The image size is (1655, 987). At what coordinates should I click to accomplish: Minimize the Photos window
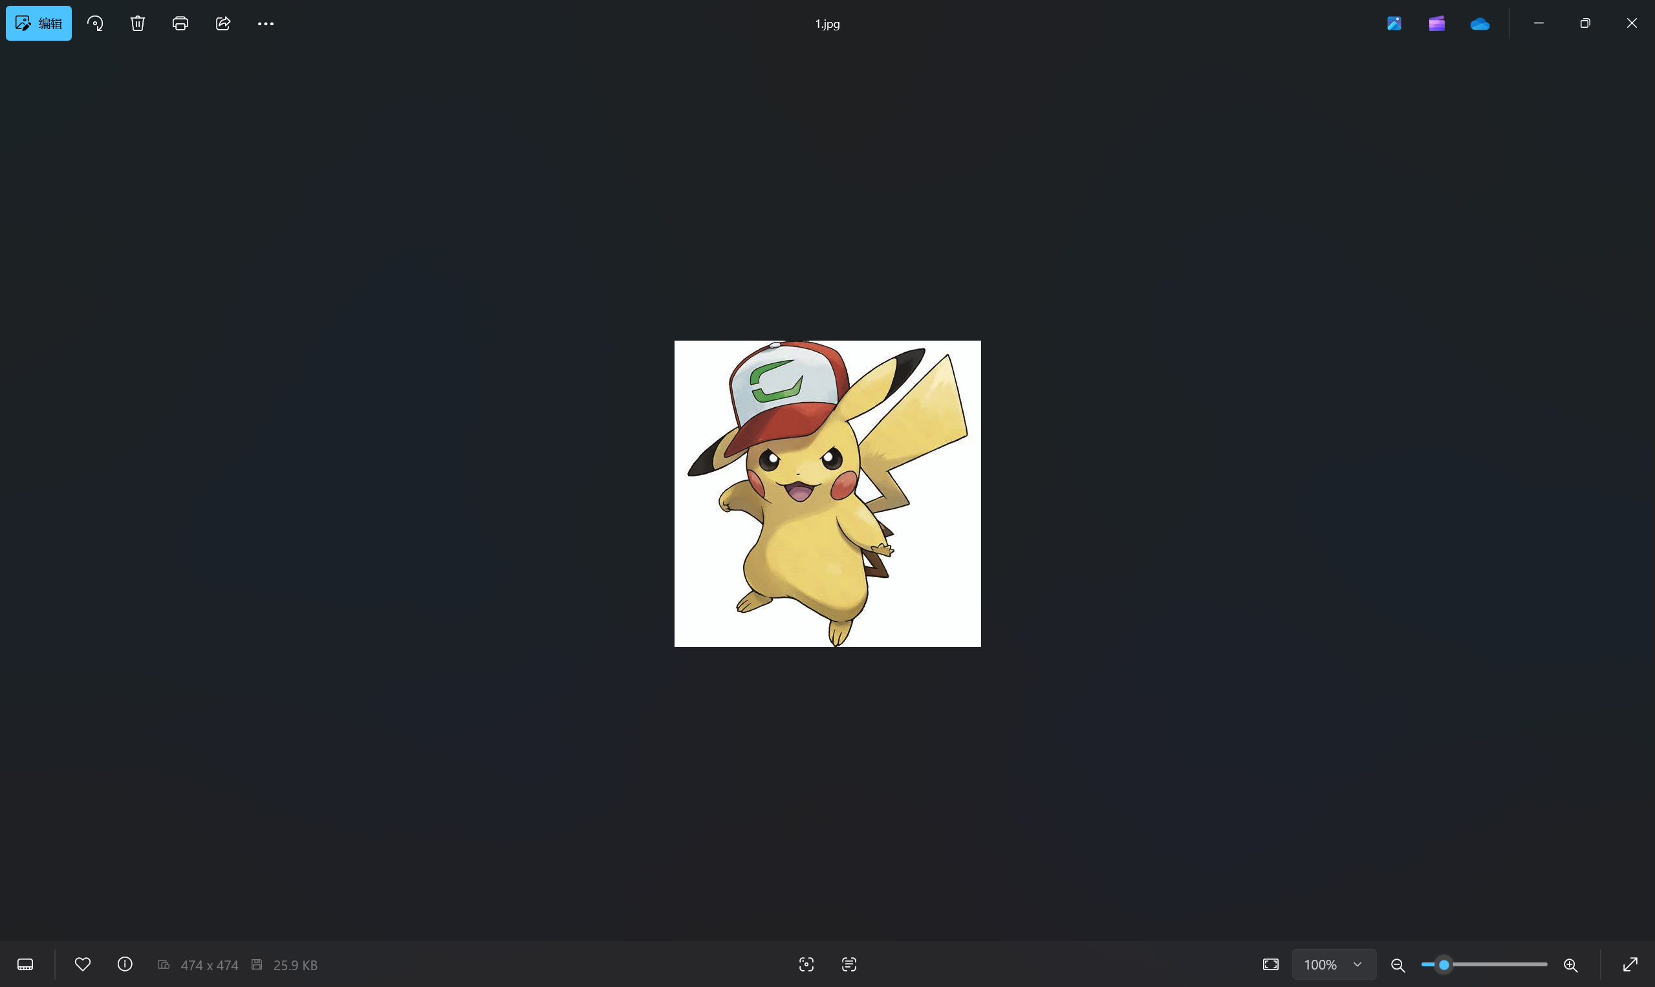click(1539, 23)
